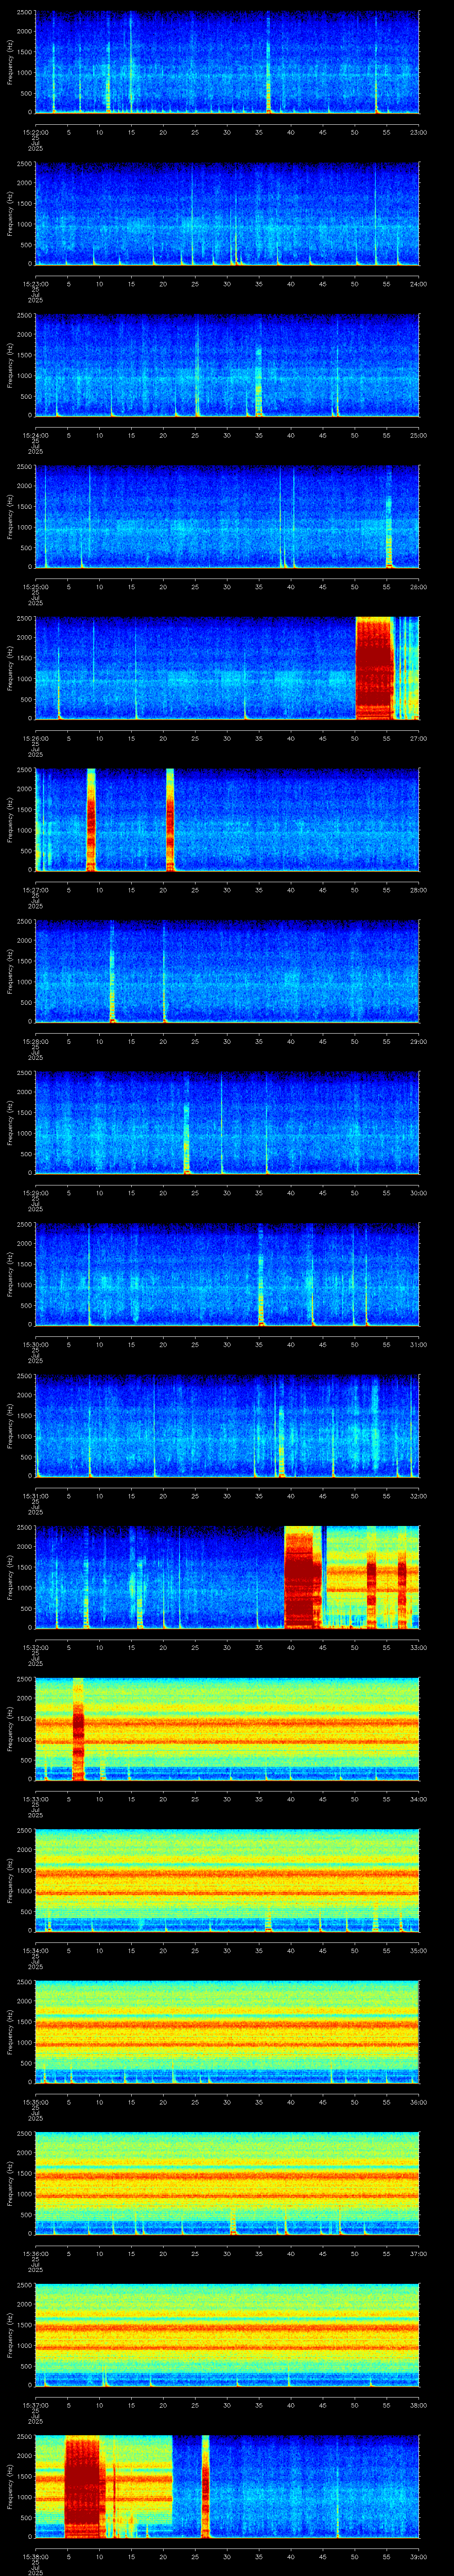Click the spectrogram panel starting at 15:36:00
Image resolution: width=454 pixels, height=2576 pixels.
[227, 2182]
